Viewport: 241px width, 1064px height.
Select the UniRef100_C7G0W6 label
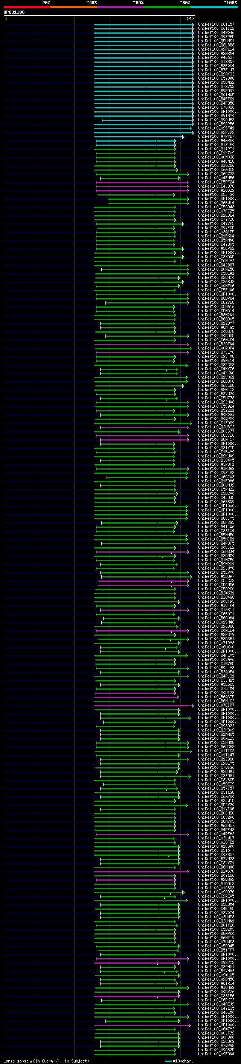(216, 108)
